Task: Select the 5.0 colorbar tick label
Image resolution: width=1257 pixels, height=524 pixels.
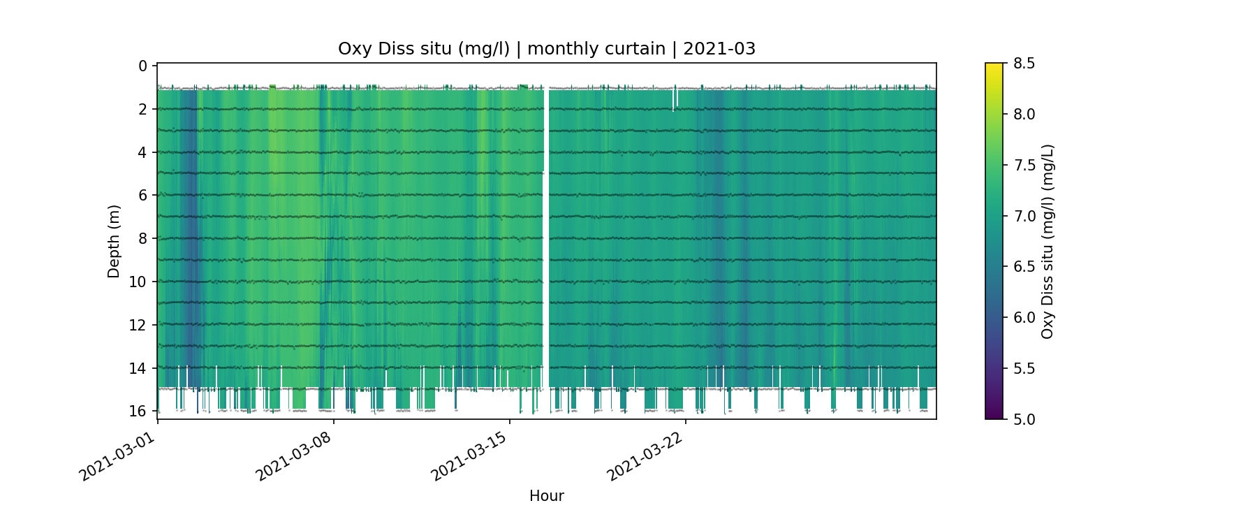Action: pos(1024,419)
